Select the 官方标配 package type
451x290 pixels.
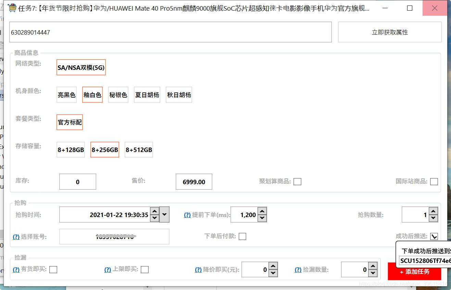pos(70,122)
